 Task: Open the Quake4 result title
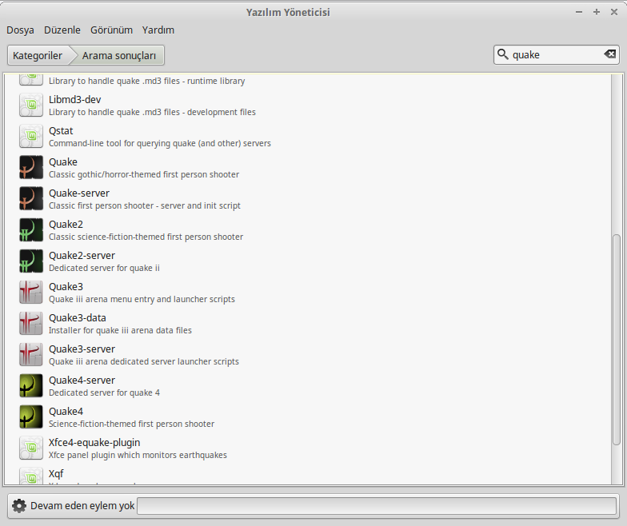(x=66, y=411)
